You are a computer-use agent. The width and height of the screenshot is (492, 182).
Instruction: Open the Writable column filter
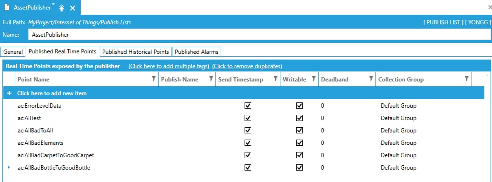(313, 79)
